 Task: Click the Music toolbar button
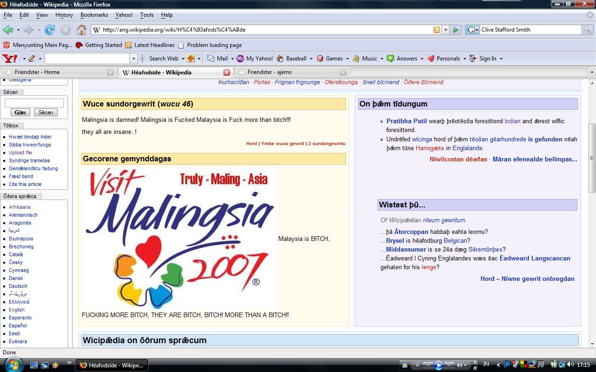(x=365, y=59)
